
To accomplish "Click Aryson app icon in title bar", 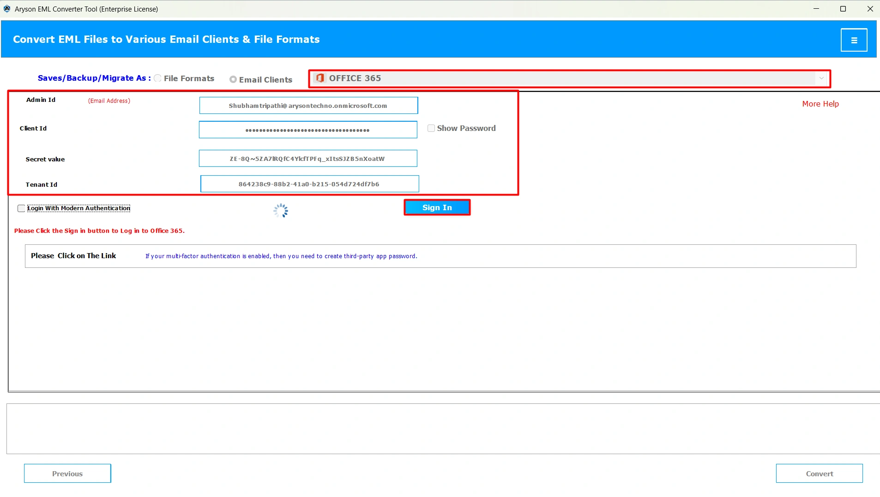I will pyautogui.click(x=7, y=9).
